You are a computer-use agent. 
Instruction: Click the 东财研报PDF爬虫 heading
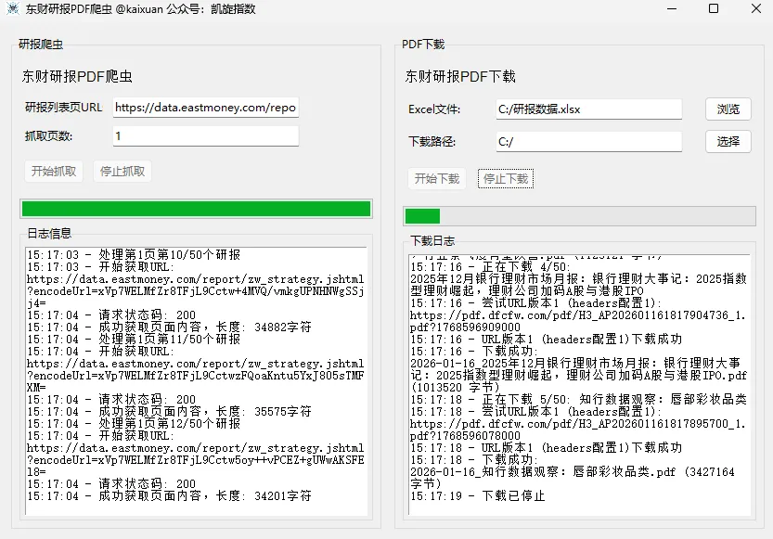click(77, 76)
